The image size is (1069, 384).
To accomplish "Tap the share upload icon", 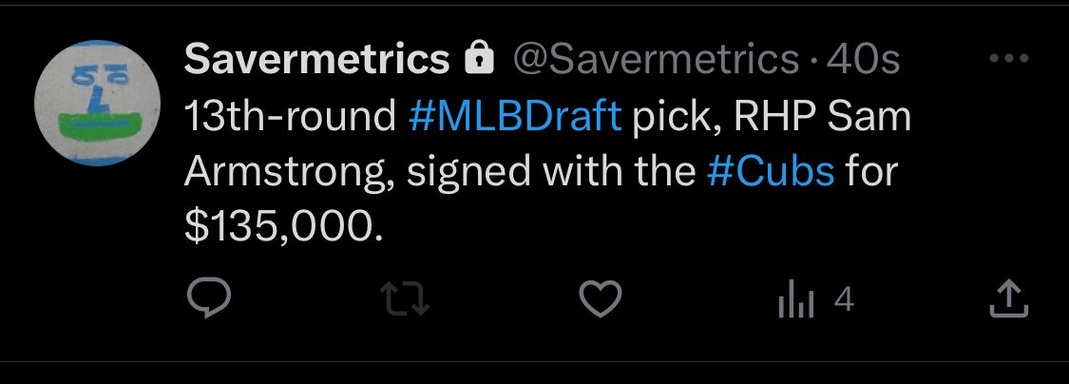I will tap(1008, 302).
